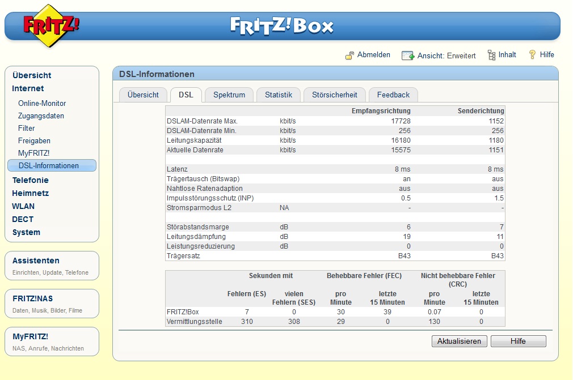Open Hilfe link in top bar
Image resolution: width=573 pixels, height=380 pixels.
tap(547, 55)
